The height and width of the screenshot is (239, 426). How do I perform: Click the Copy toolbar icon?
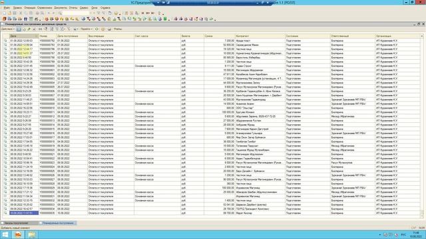click(x=26, y=13)
